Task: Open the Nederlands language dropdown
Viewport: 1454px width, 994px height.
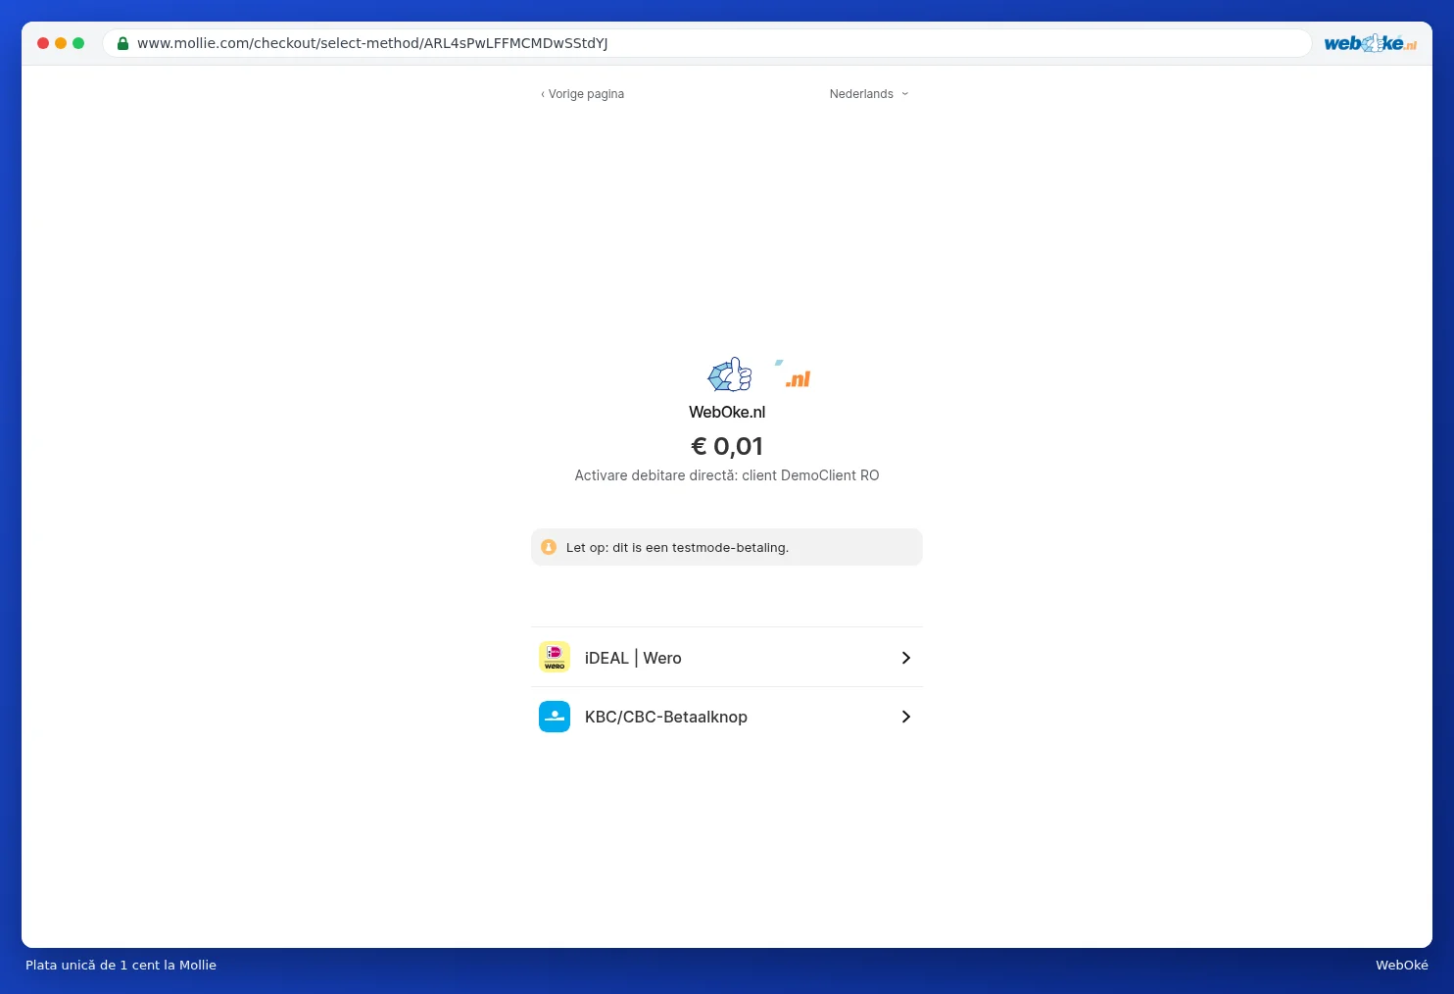Action: [x=869, y=94]
